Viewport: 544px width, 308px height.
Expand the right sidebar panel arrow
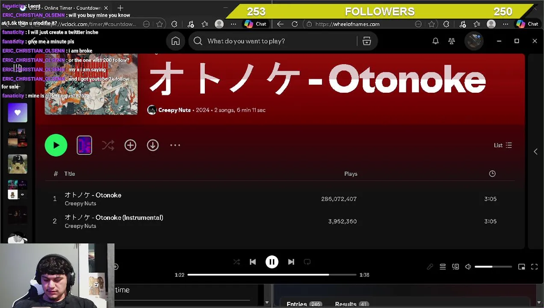[535, 151]
